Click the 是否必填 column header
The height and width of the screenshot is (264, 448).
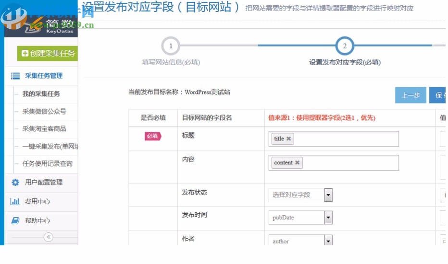pyautogui.click(x=153, y=118)
